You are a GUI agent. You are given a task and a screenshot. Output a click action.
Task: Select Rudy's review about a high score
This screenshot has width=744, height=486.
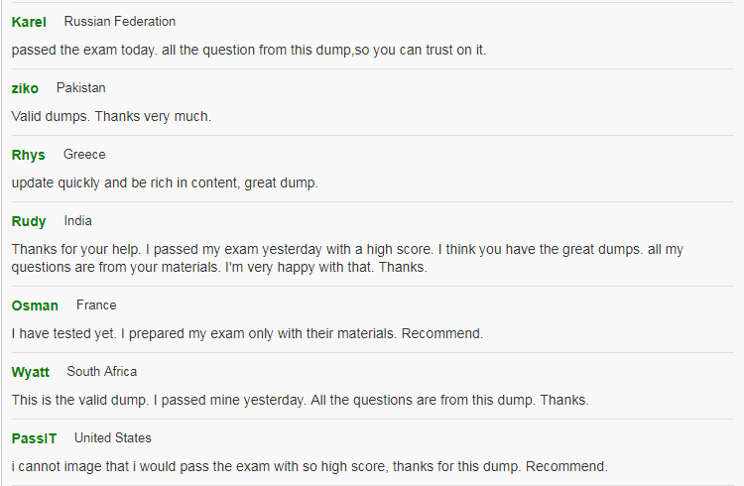(x=347, y=258)
